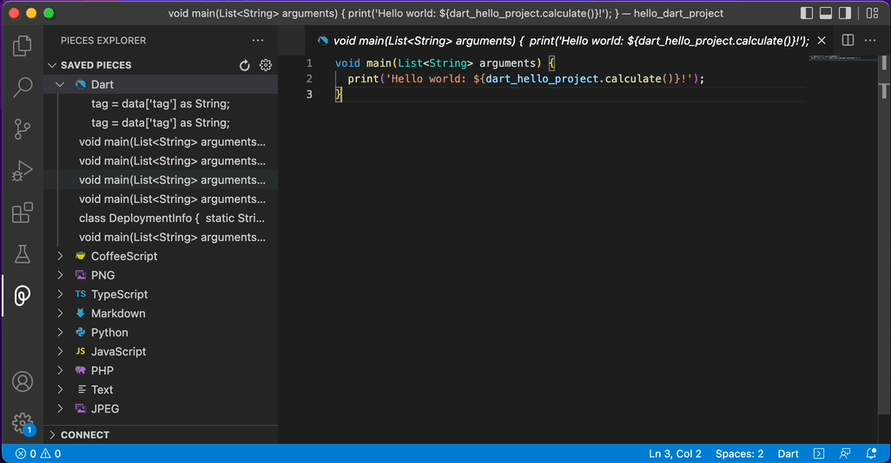Screen dimensions: 891x463
Task: Open the Source Control view
Action: click(23, 129)
